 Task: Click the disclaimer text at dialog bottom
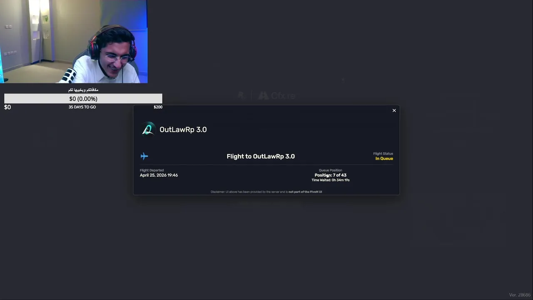pyautogui.click(x=266, y=192)
